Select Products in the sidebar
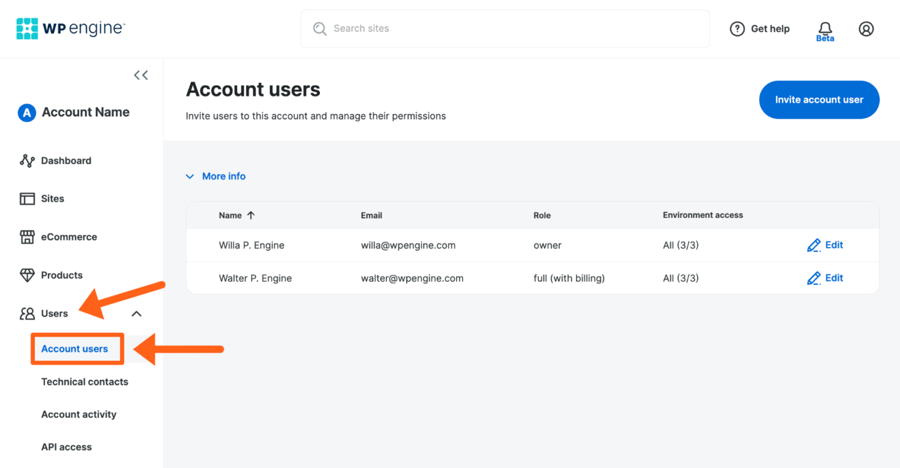This screenshot has height=468, width=900. [x=62, y=275]
